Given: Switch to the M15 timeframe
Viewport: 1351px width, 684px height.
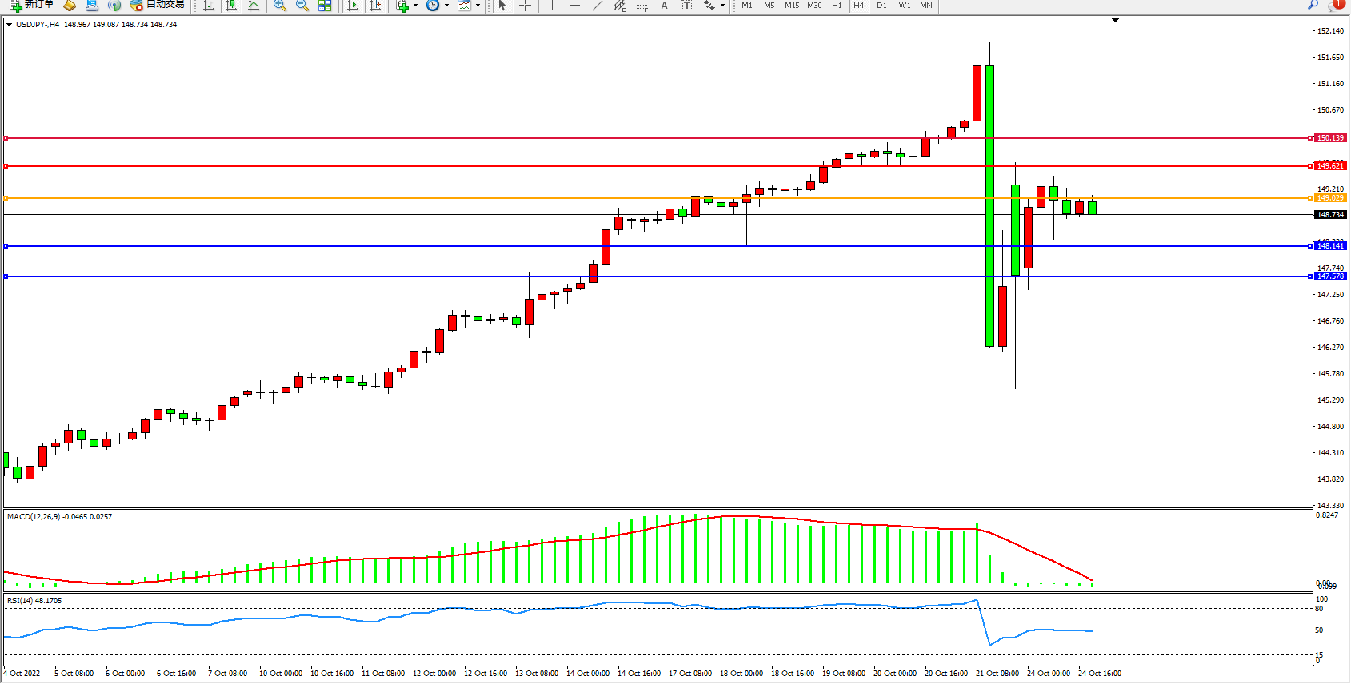Looking at the screenshot, I should 791,6.
